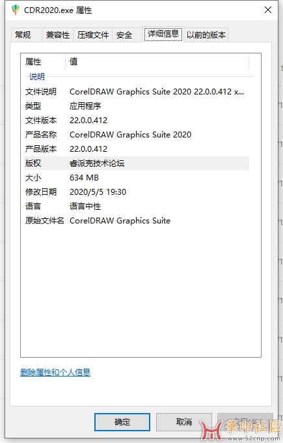Close the CDR2020.exe properties dialog
Viewport: 283px width, 443px height.
[268, 10]
